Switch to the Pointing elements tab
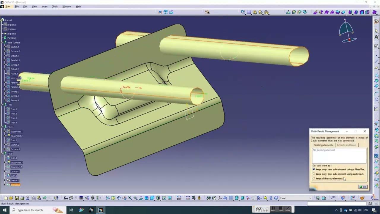The image size is (380, 214). [x=323, y=145]
